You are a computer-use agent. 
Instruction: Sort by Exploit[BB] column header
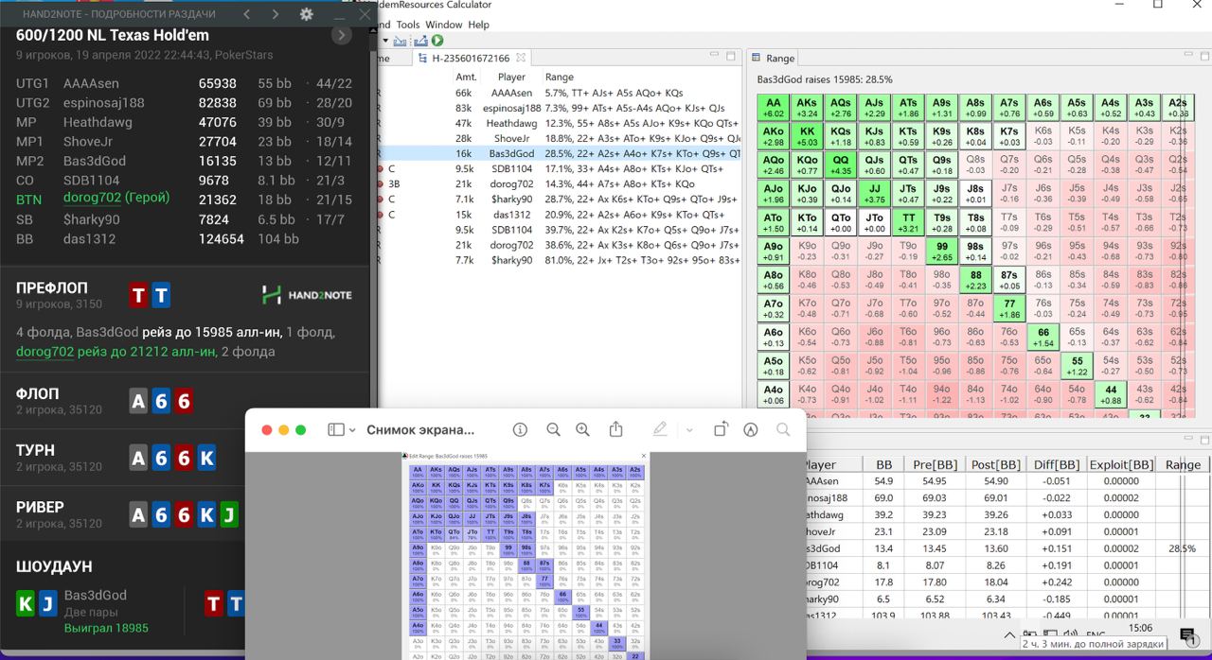point(1121,464)
